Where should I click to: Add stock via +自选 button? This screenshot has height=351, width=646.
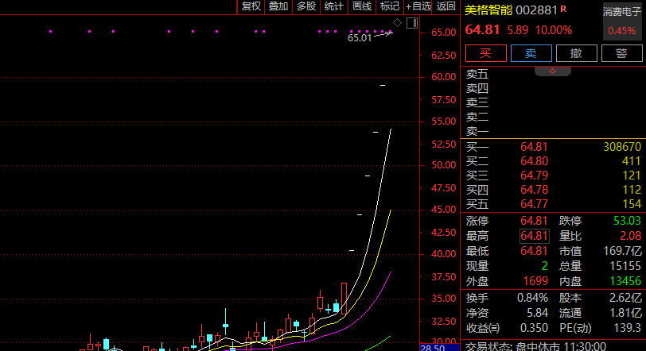point(418,6)
